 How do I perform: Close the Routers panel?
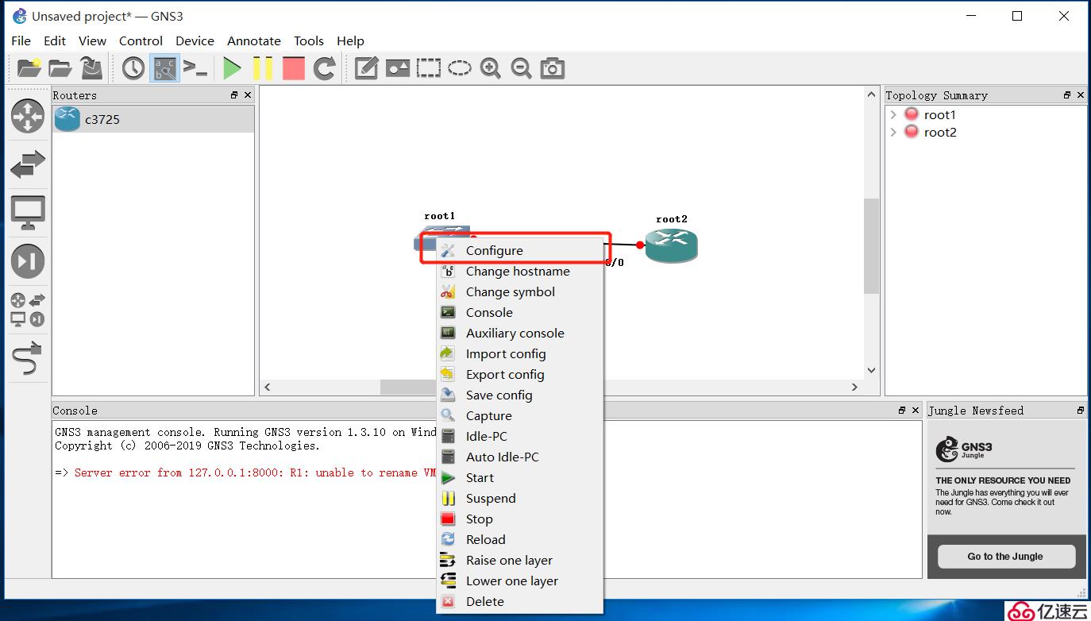248,94
